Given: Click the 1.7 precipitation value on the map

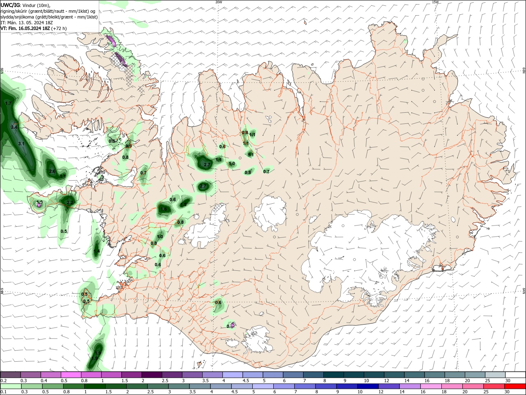Looking at the screenshot, I should pyautogui.click(x=8, y=103).
